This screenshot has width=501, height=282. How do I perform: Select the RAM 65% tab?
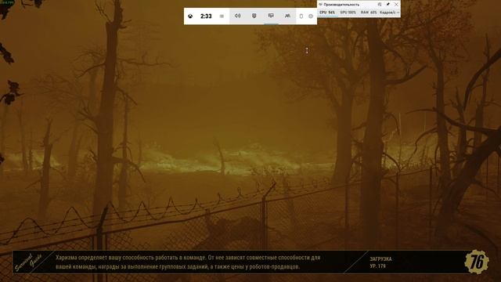click(369, 13)
